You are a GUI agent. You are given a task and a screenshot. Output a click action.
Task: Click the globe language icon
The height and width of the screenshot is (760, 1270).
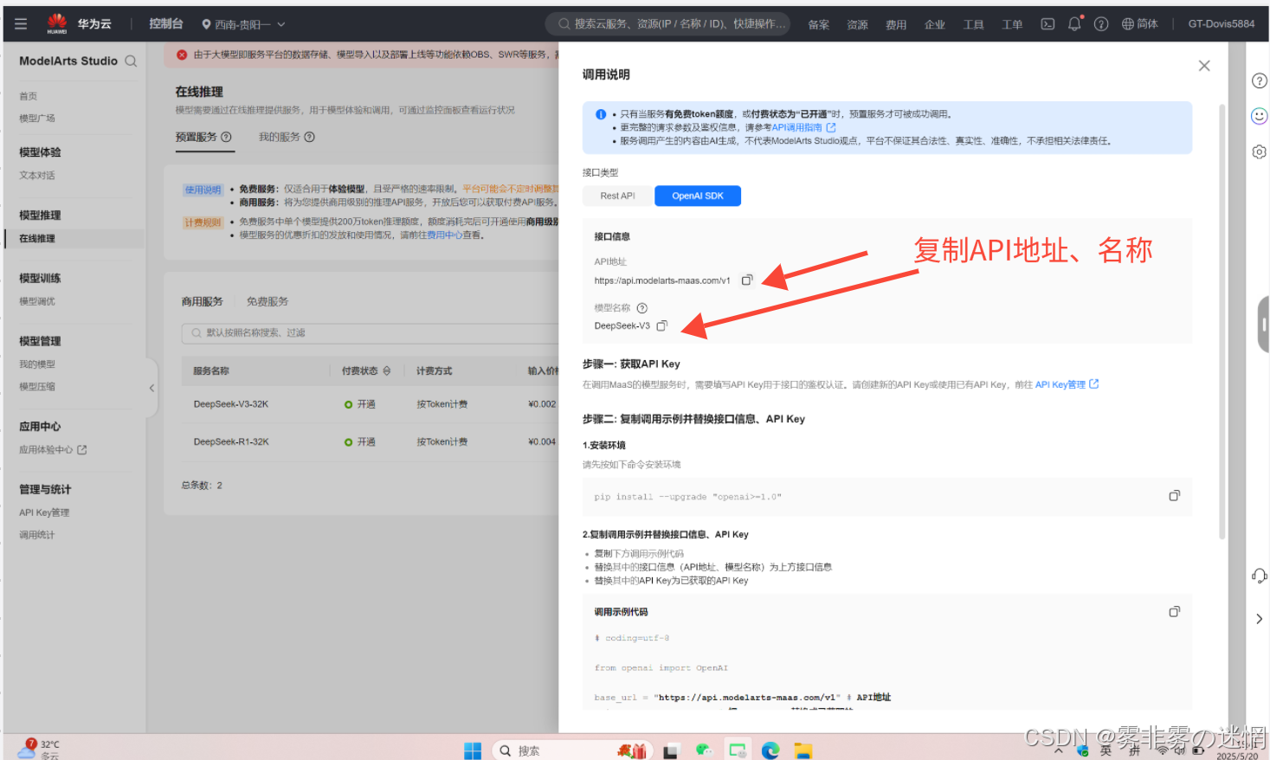[1127, 24]
